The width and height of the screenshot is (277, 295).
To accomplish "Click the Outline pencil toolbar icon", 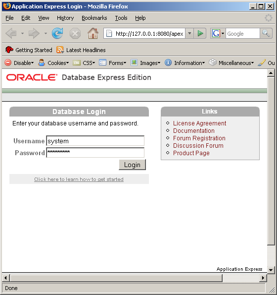I will point(262,63).
